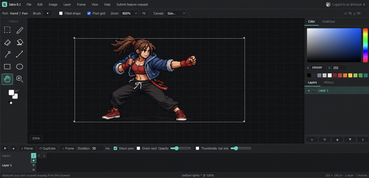The height and width of the screenshot is (178, 369).
Task: Move layer up with triangle button
Action: [337, 139]
